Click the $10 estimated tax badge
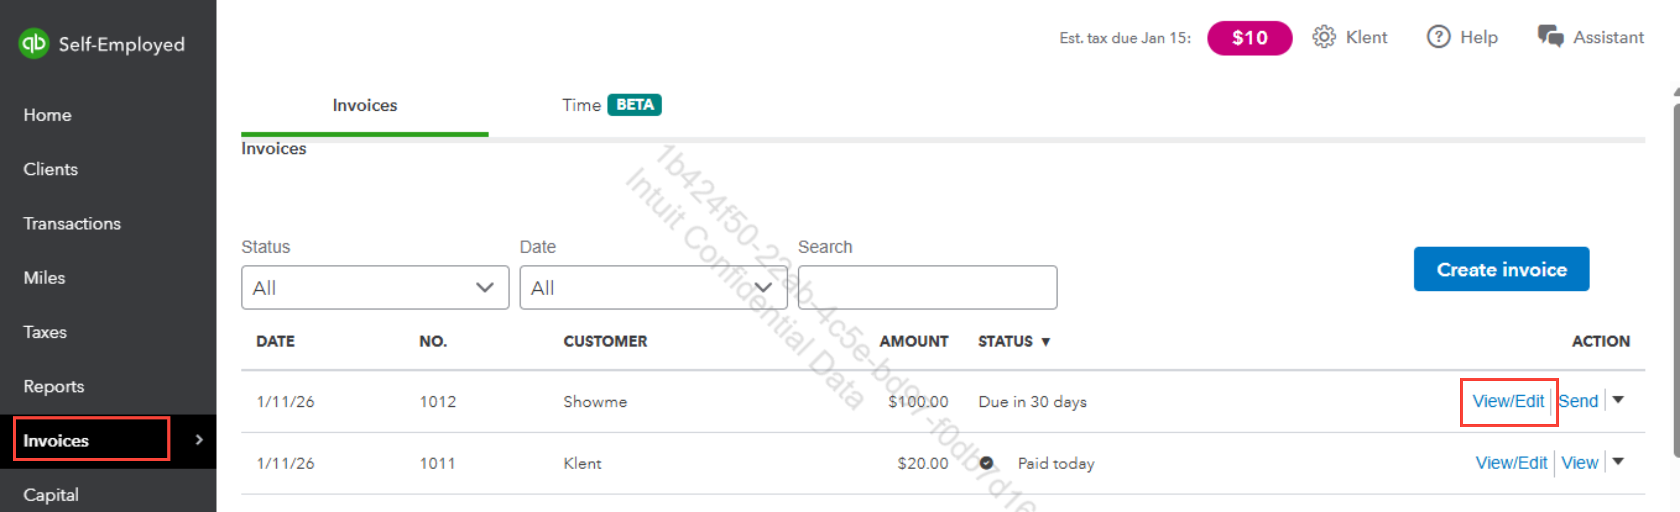Image resolution: width=1680 pixels, height=512 pixels. [x=1249, y=38]
